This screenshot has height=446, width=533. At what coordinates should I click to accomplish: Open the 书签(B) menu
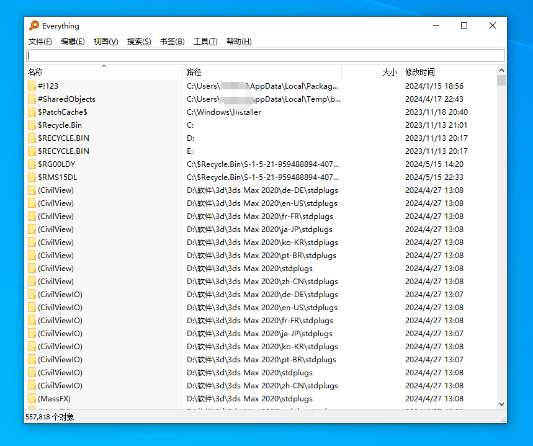coord(172,42)
